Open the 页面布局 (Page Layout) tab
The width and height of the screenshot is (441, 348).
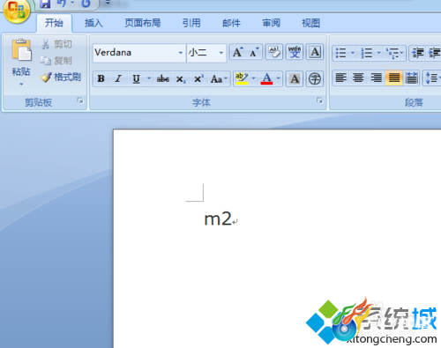[x=142, y=23]
